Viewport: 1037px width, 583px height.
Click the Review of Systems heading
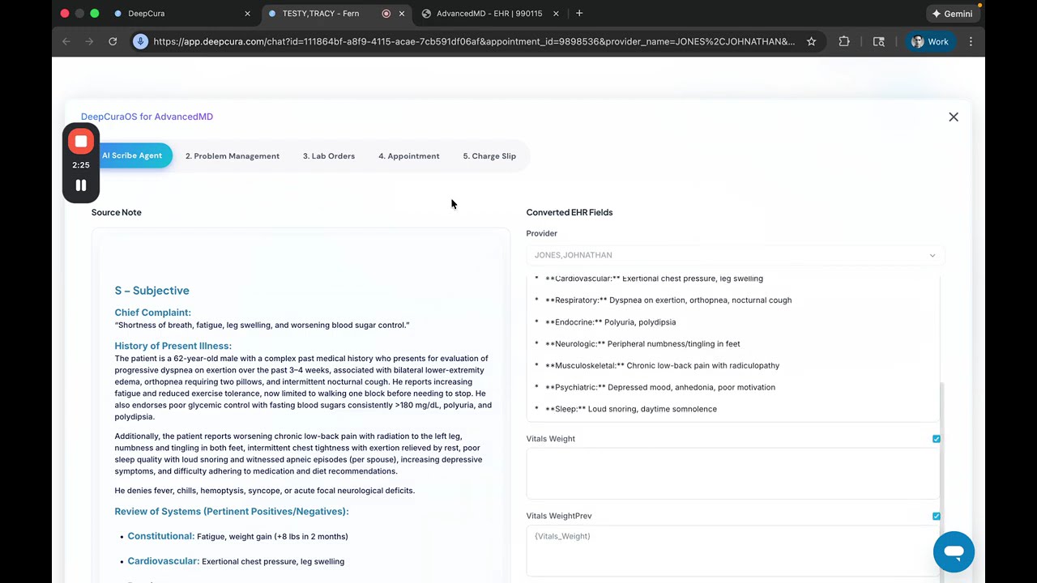tap(232, 512)
